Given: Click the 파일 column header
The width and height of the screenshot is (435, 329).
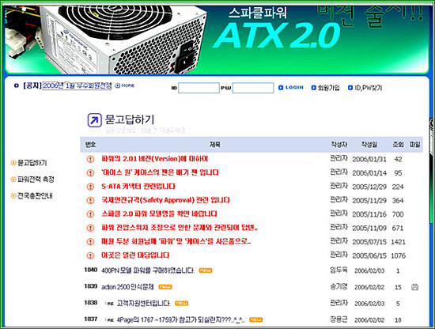Looking at the screenshot, I should tap(415, 145).
